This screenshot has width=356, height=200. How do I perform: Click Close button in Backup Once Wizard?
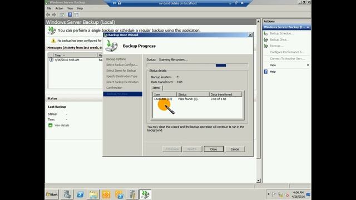coord(214,149)
